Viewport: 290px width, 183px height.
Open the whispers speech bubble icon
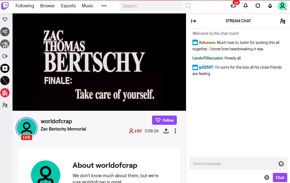point(258,6)
